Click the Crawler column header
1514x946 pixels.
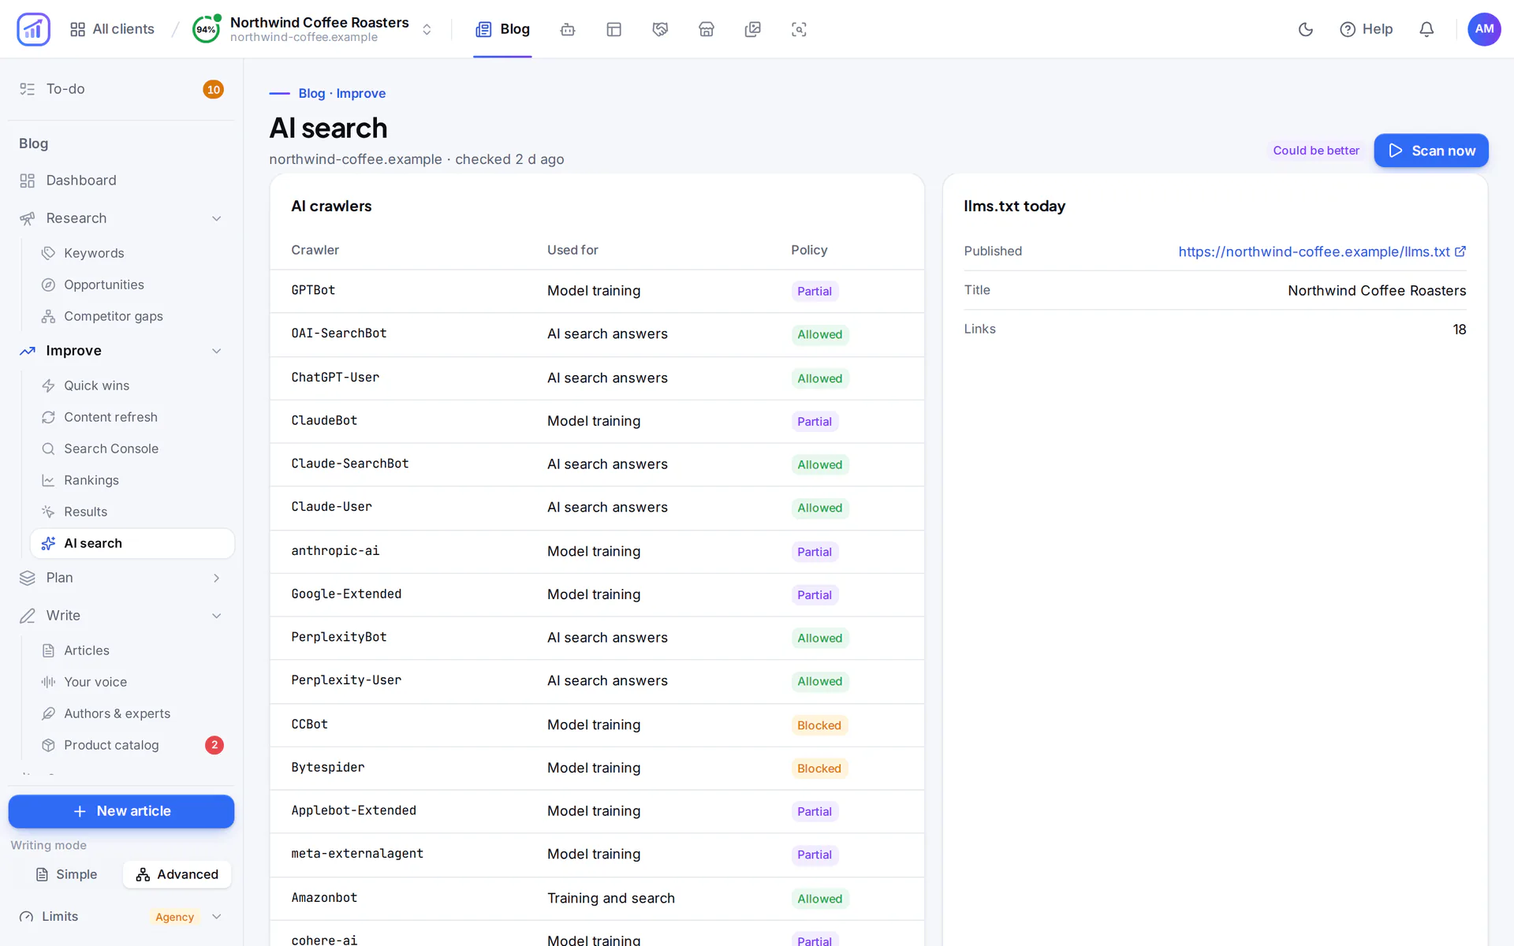point(315,250)
